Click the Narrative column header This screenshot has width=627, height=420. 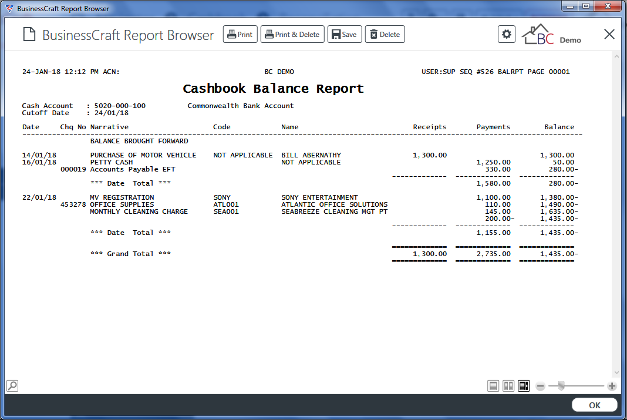(109, 127)
